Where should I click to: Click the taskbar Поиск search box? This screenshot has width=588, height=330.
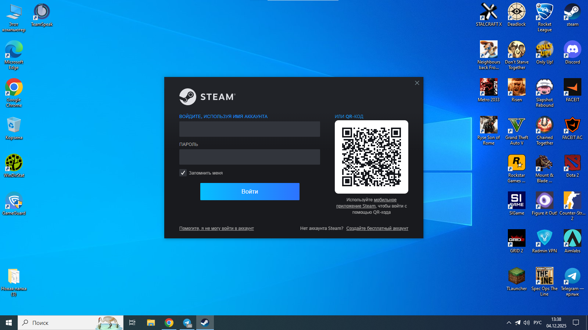coord(71,323)
